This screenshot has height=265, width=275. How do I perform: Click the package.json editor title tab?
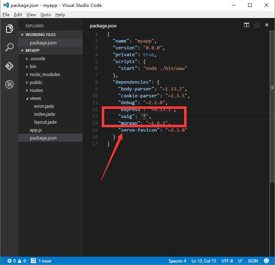(103, 26)
